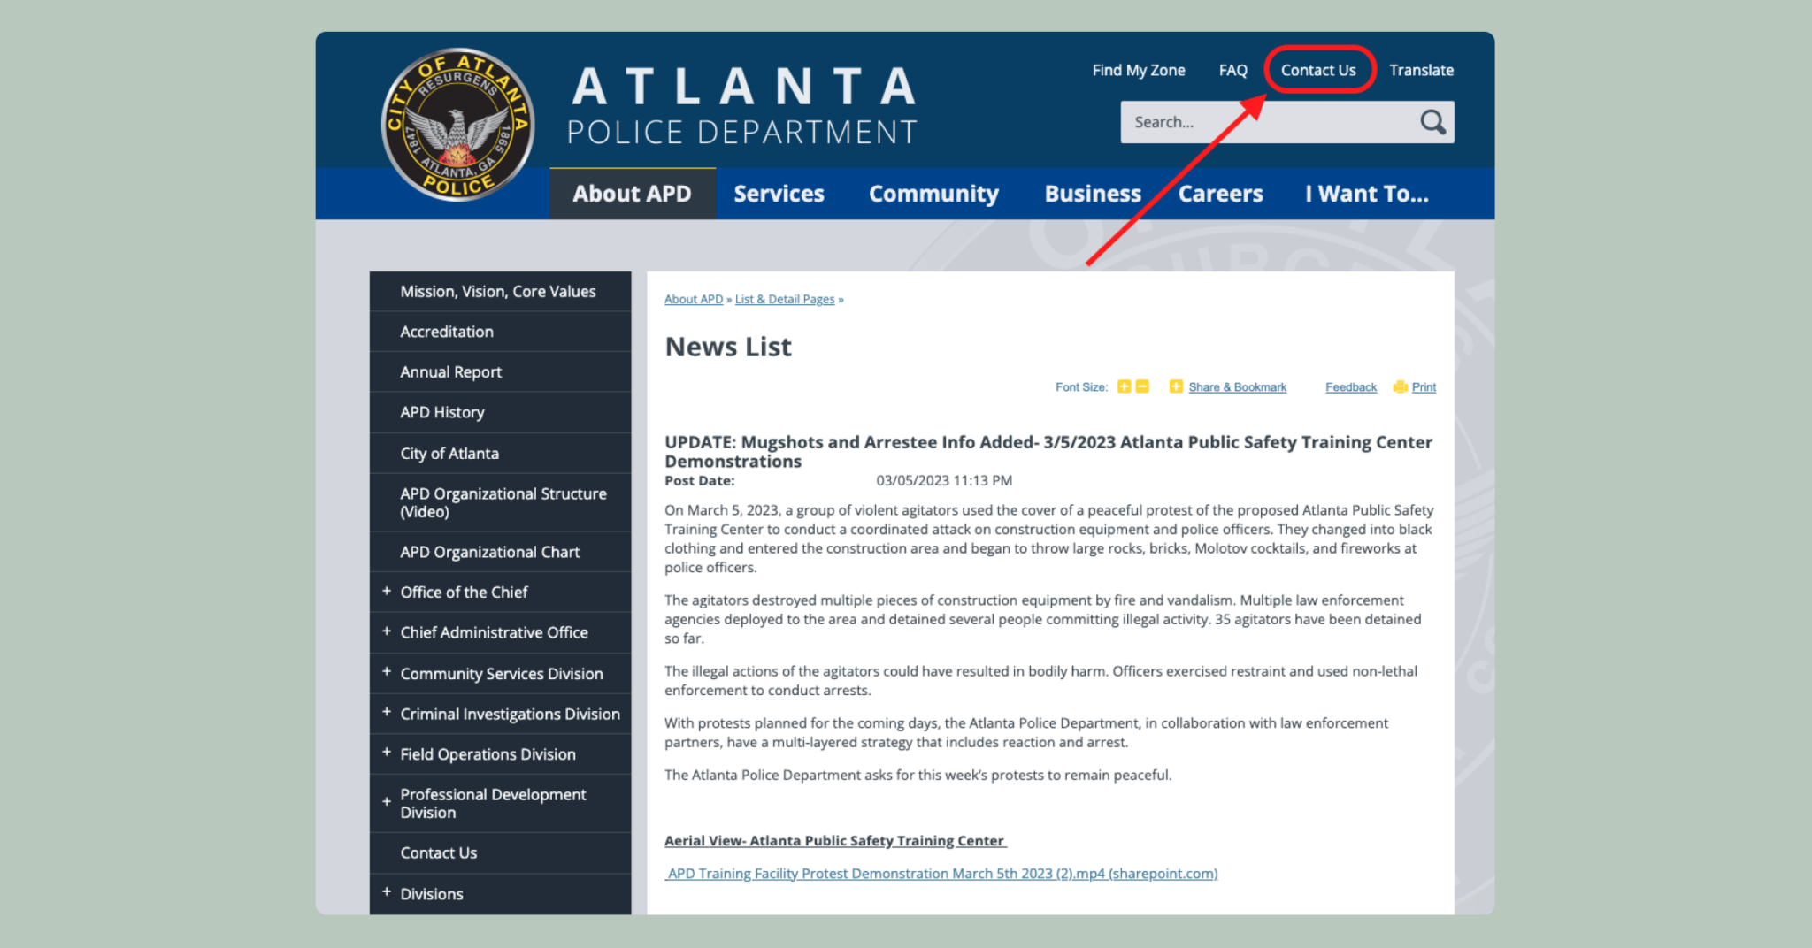The height and width of the screenshot is (948, 1812).
Task: Click the printer icon
Action: click(1400, 386)
